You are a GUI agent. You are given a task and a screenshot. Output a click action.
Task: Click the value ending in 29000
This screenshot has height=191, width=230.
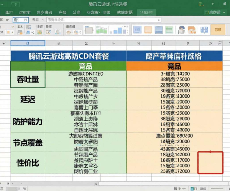pyautogui.click(x=175, y=119)
